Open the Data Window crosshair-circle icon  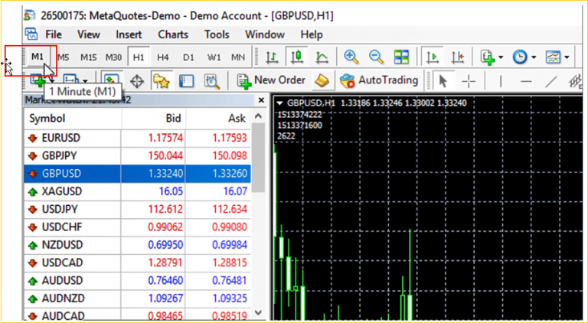pos(137,81)
